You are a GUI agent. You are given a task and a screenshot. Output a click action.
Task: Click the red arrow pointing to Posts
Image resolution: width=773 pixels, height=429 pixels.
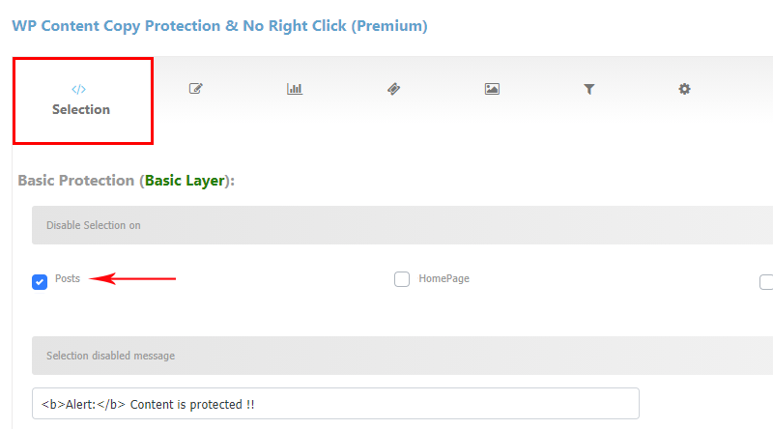pyautogui.click(x=132, y=278)
